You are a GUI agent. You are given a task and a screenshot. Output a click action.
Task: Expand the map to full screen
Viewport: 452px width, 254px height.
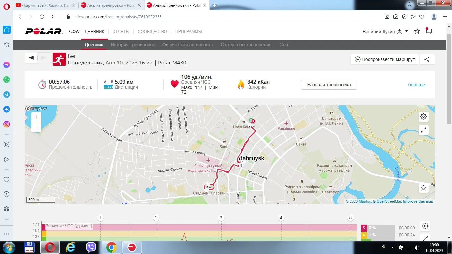[423, 130]
